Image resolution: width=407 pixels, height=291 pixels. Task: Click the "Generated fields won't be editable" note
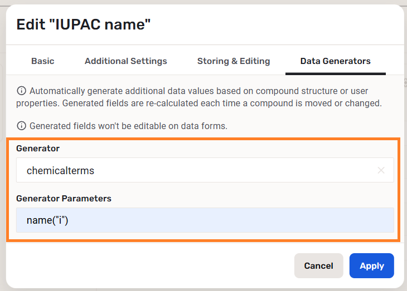click(x=128, y=126)
